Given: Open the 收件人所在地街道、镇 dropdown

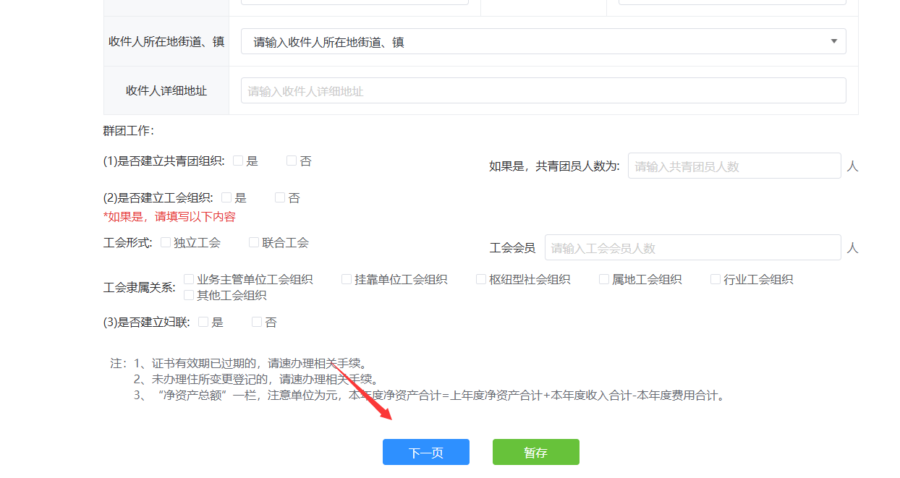Looking at the screenshot, I should click(543, 42).
